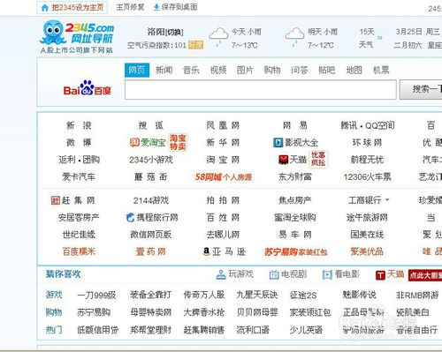Open the 母婴特卖网 shopping link

pos(150,312)
